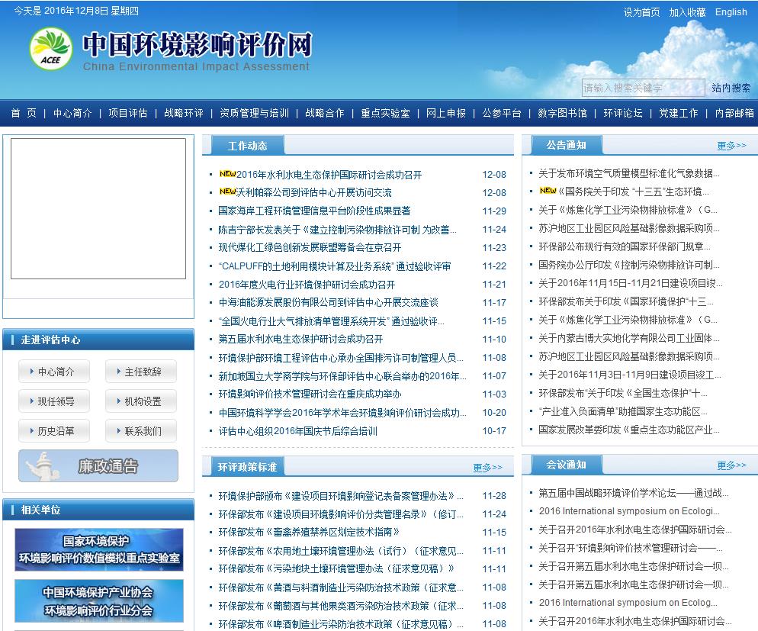Open 国家发展改革委印发重点生态功能区 notice
Image resolution: width=758 pixels, height=631 pixels.
click(x=629, y=430)
